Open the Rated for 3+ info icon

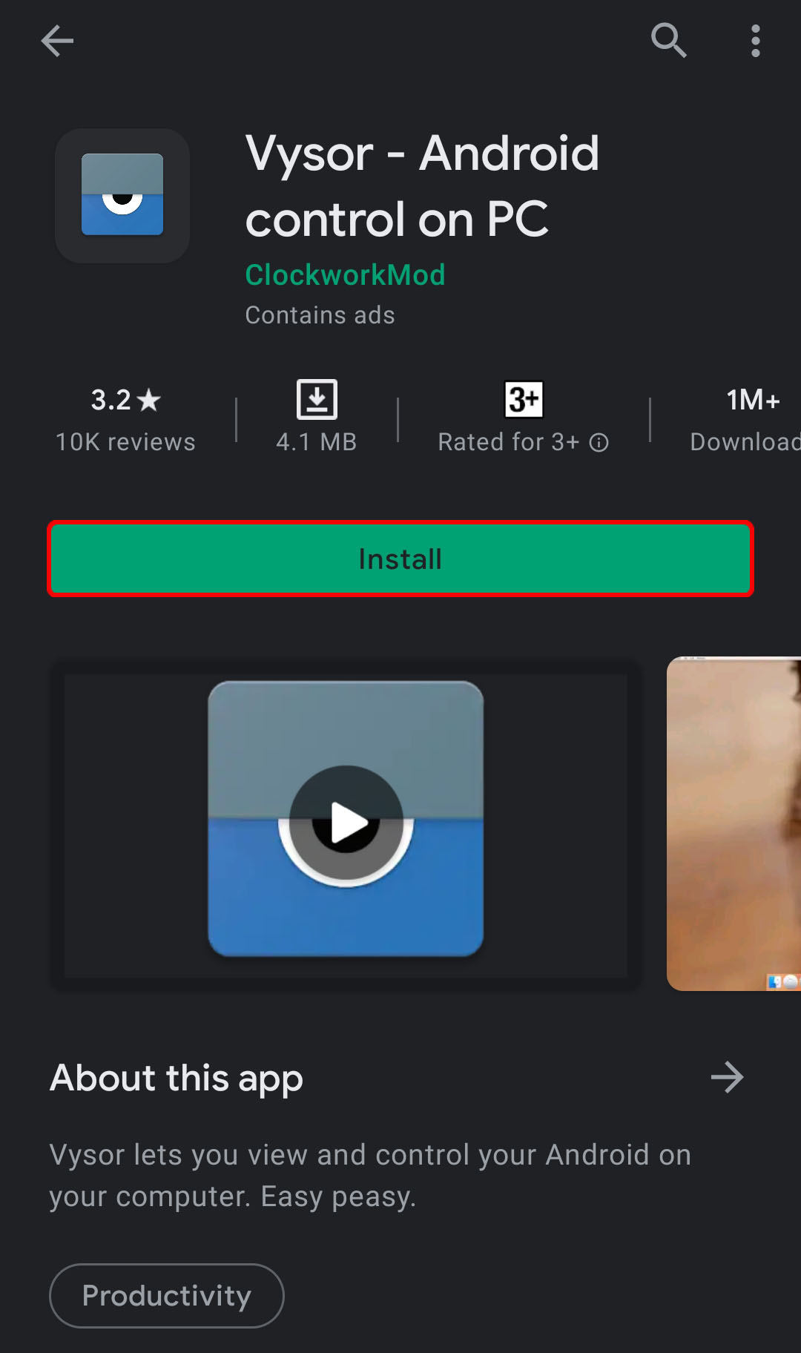599,443
